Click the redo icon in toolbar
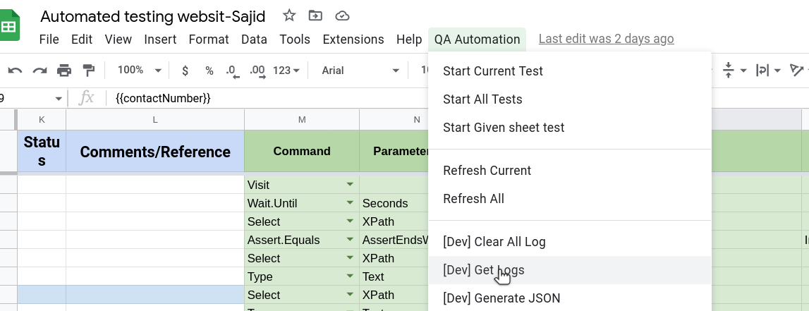The width and height of the screenshot is (809, 311). 39,71
